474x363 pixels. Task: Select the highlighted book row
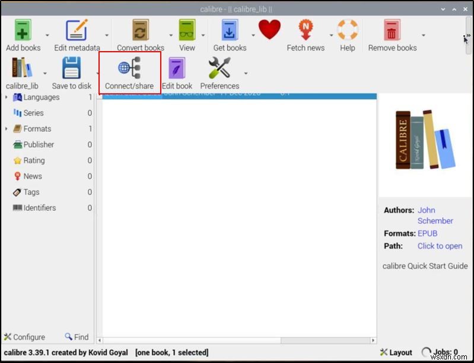pyautogui.click(x=240, y=96)
